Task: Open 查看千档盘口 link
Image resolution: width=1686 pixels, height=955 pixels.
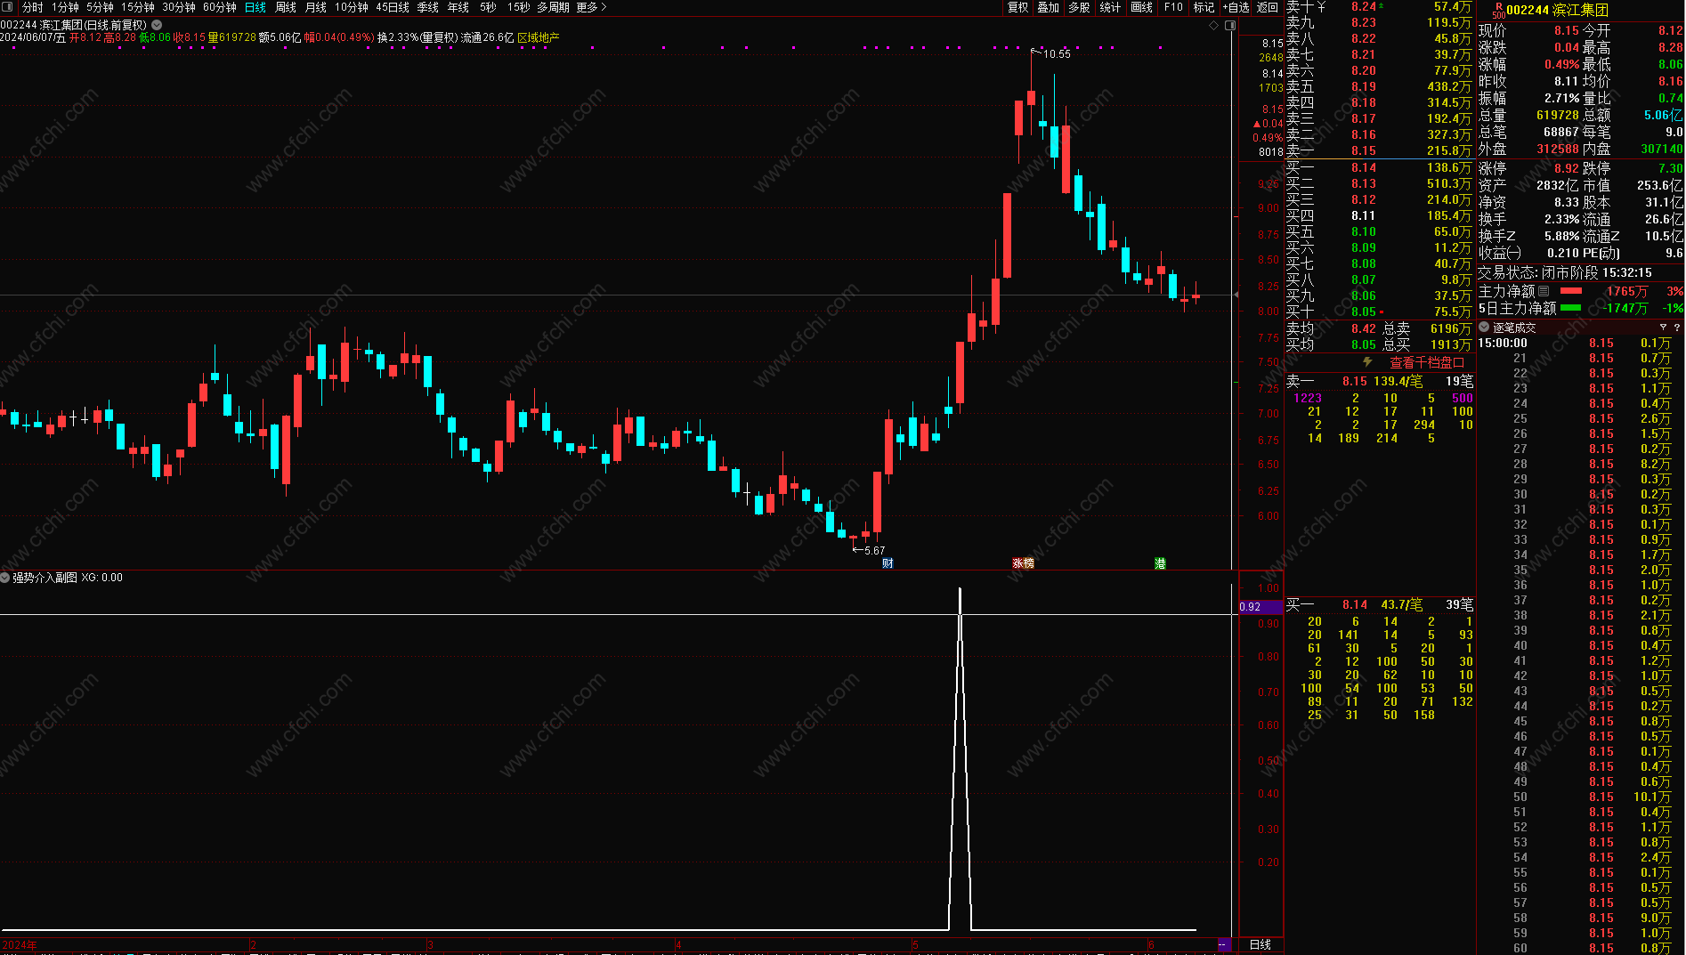Action: pyautogui.click(x=1427, y=362)
